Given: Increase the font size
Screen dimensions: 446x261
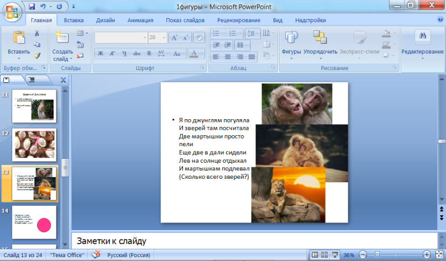Looking at the screenshot, I should coord(174,38).
